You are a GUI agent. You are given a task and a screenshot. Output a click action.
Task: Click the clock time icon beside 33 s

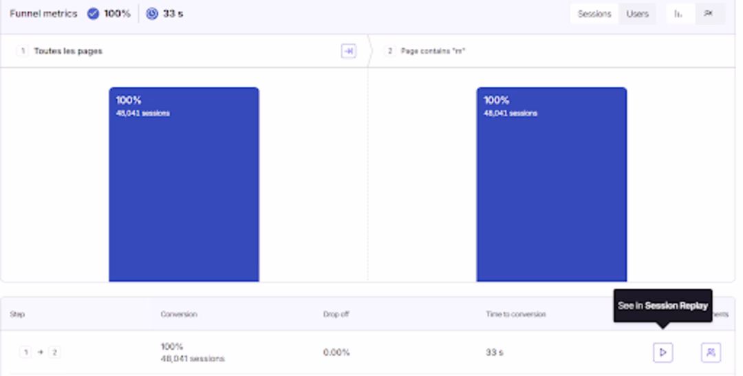pos(151,14)
